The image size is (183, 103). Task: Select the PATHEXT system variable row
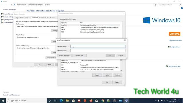click(90, 70)
